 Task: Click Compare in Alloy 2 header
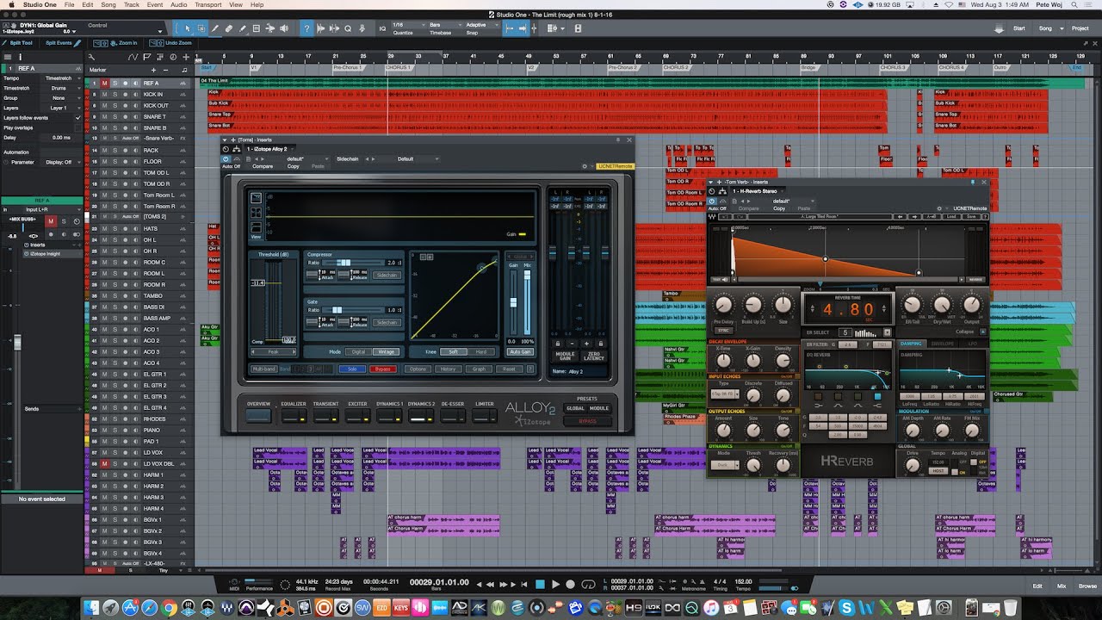pyautogui.click(x=263, y=166)
